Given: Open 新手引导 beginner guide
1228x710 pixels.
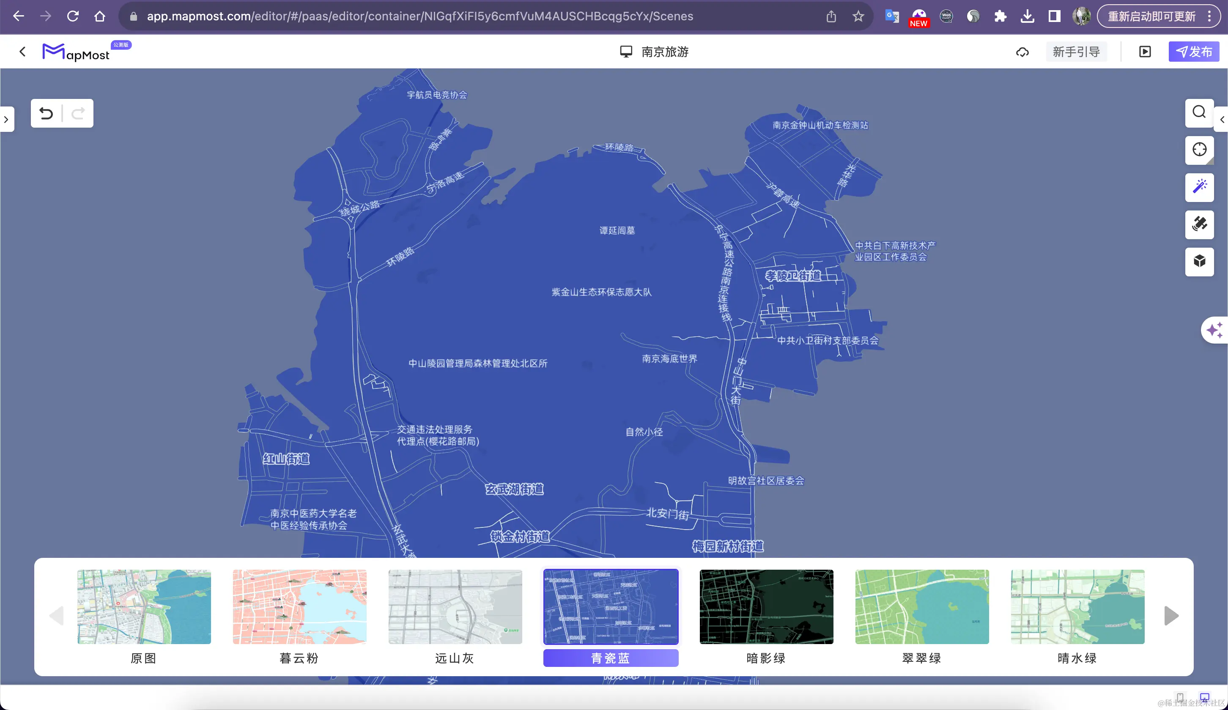Looking at the screenshot, I should pyautogui.click(x=1076, y=52).
